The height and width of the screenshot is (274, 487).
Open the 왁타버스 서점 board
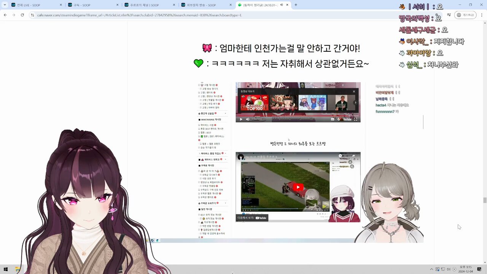click(x=207, y=125)
